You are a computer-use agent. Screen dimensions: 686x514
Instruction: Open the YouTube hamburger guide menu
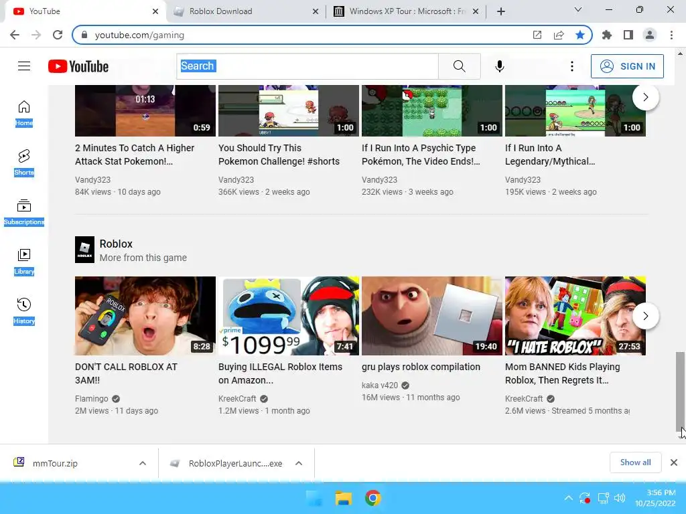[24, 66]
